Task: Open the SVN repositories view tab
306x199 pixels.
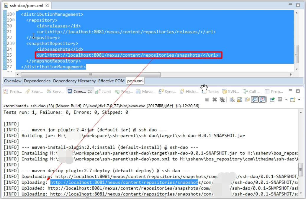Action: (231, 91)
